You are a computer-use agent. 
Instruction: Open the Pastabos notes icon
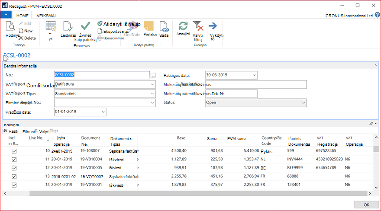tap(149, 26)
